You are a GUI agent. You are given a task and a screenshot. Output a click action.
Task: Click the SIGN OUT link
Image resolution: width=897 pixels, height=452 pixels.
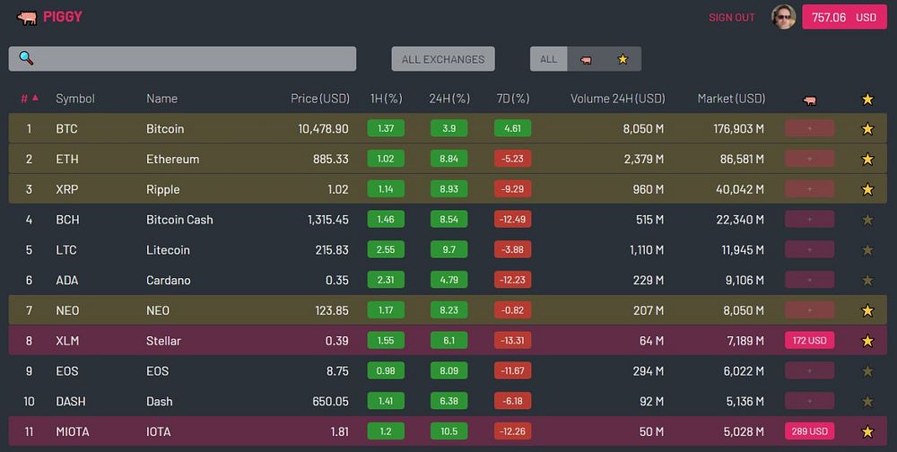[x=732, y=18]
